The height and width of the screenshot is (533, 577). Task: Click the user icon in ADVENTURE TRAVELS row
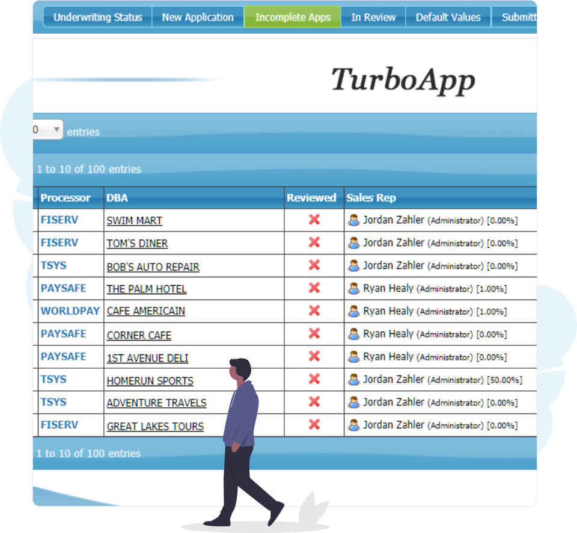pyautogui.click(x=353, y=402)
